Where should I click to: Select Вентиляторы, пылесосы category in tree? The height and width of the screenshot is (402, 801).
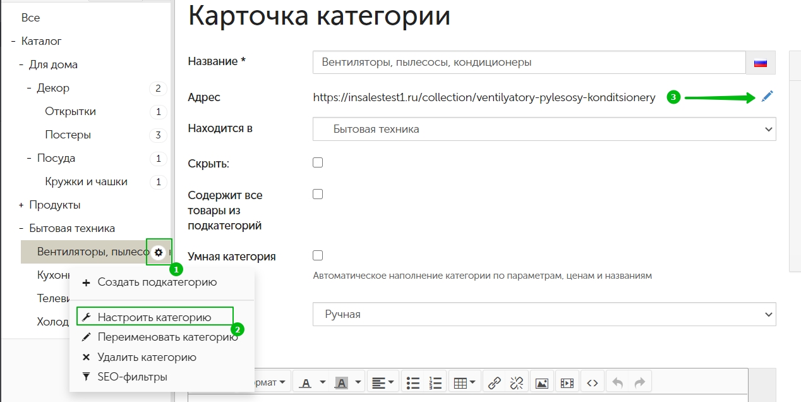(x=93, y=252)
